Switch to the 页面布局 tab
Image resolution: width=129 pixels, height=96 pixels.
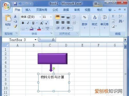[42, 10]
